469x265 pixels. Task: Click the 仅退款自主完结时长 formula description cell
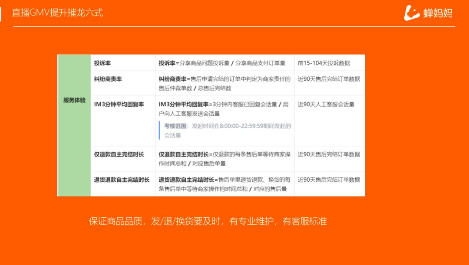(225, 158)
